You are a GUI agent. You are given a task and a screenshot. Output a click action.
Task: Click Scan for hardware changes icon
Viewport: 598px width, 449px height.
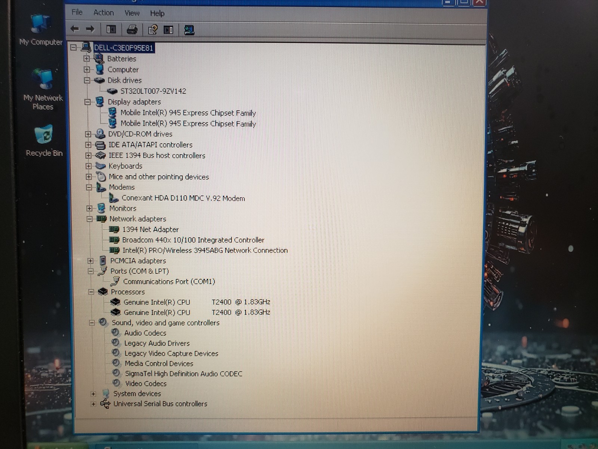(189, 30)
